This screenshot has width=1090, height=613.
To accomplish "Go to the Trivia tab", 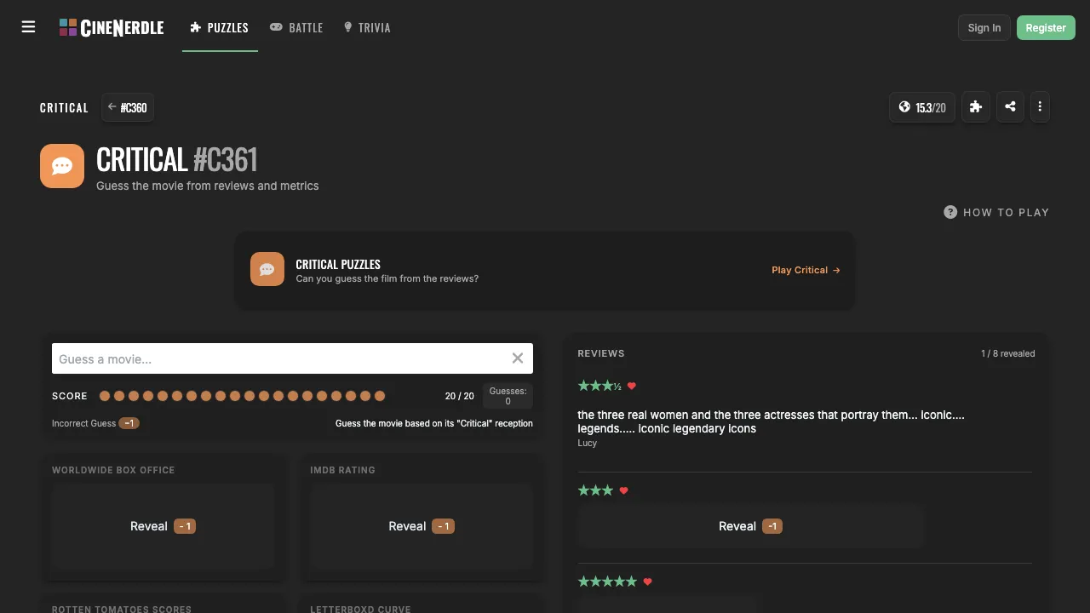I will (x=367, y=28).
